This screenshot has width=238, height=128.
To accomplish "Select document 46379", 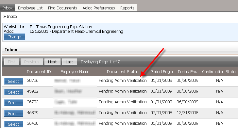I will click(x=14, y=113).
